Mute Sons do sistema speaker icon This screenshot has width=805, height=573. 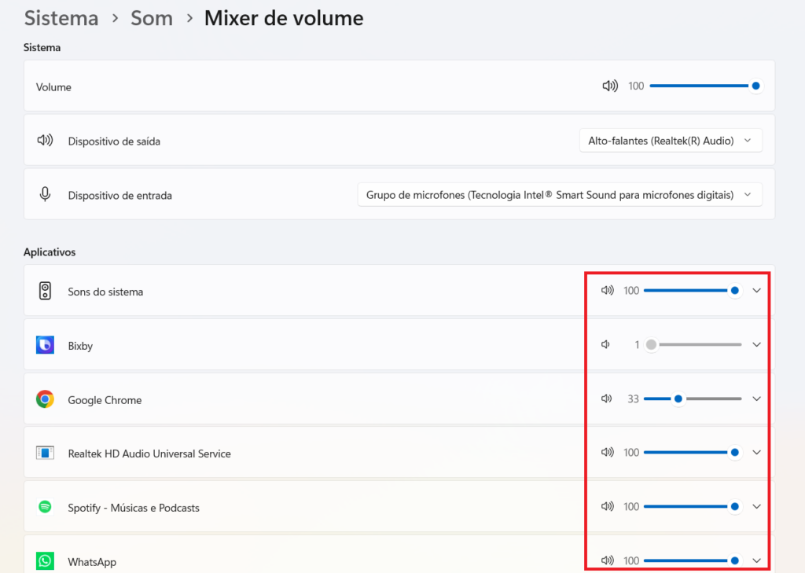(x=608, y=291)
